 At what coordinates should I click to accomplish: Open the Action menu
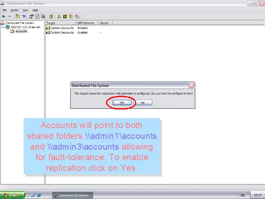pos(14,10)
